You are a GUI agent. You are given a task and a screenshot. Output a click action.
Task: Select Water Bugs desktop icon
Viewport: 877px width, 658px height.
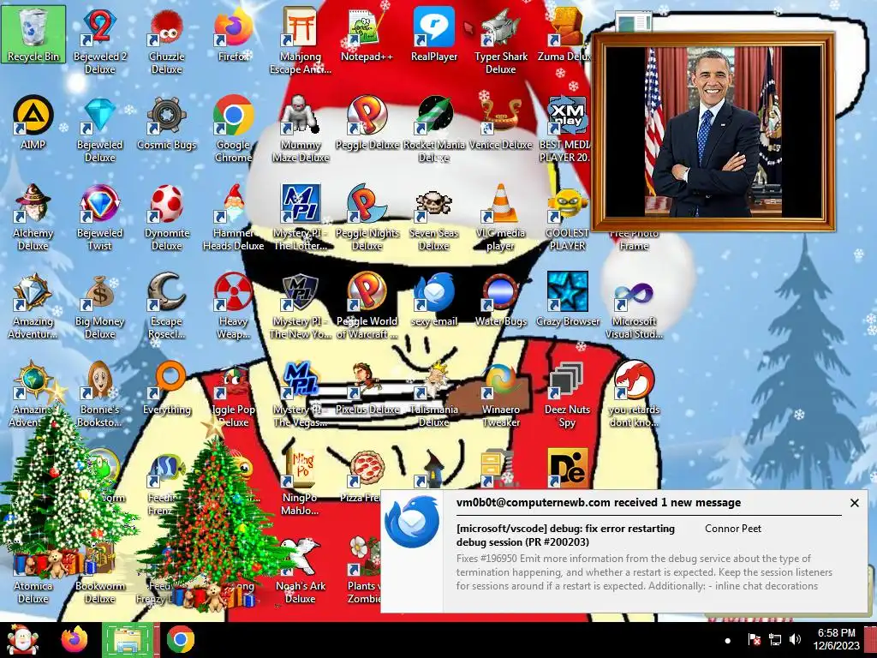click(x=500, y=299)
